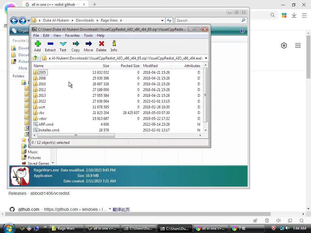Select the Installer.cmd file icon

pyautogui.click(x=35, y=130)
